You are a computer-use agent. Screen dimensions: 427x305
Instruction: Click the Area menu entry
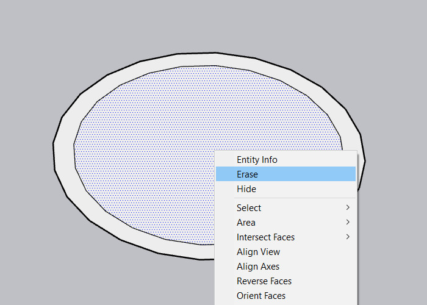point(246,223)
